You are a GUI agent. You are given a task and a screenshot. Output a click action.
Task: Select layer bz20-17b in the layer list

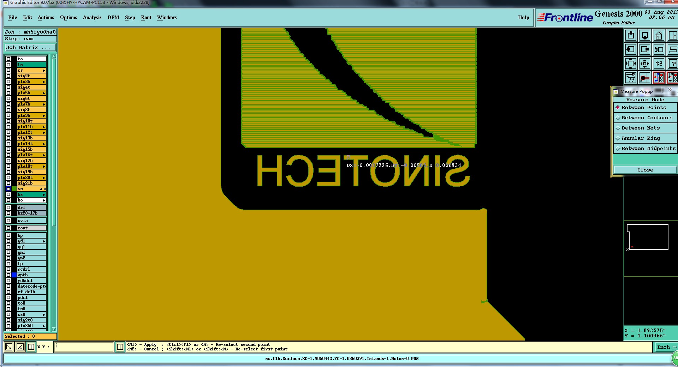[31, 213]
